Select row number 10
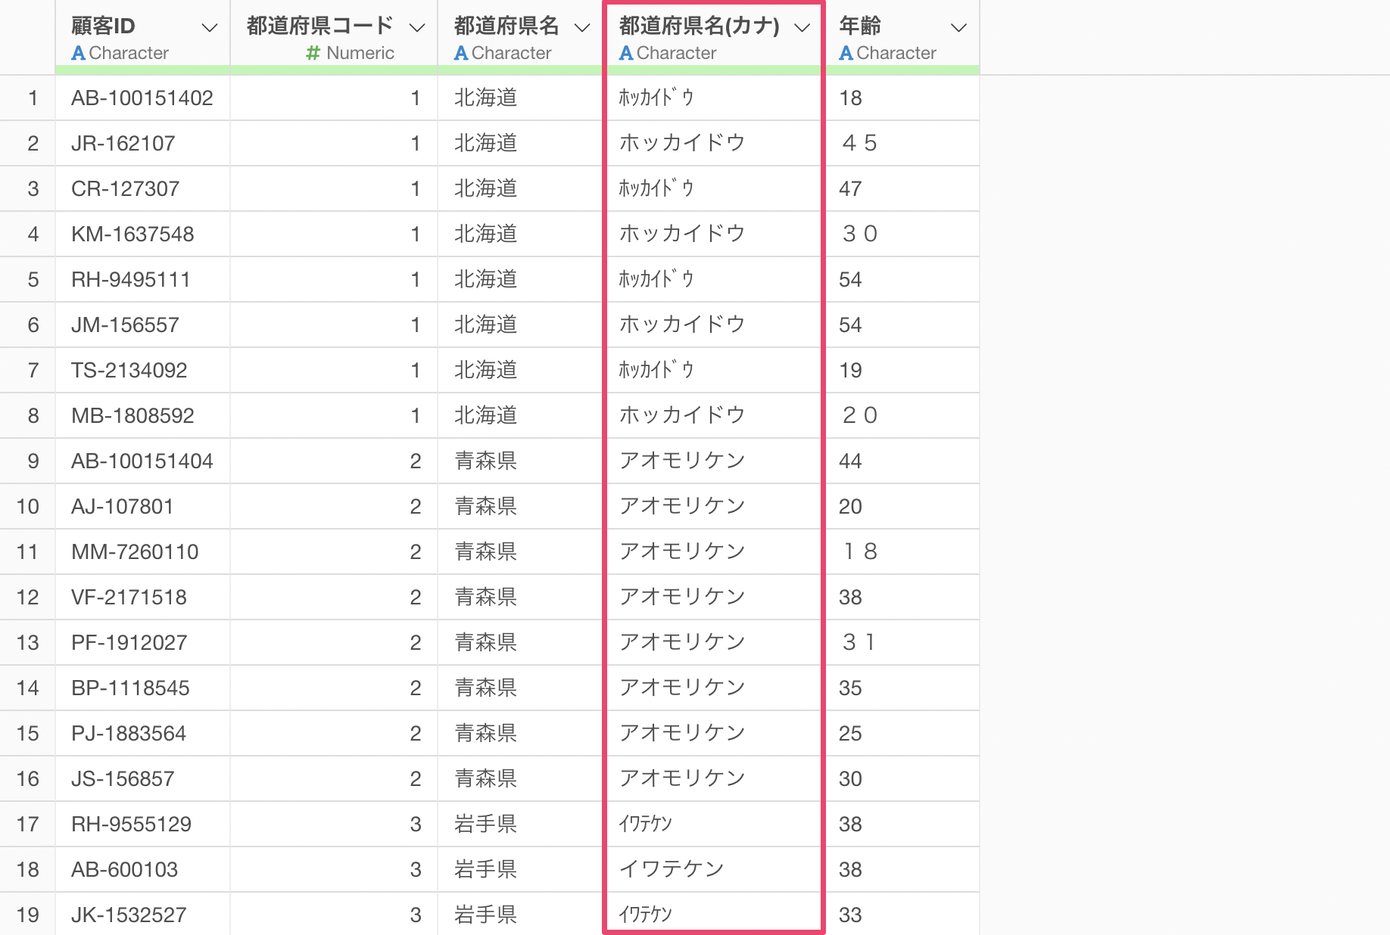The height and width of the screenshot is (935, 1390). [28, 506]
